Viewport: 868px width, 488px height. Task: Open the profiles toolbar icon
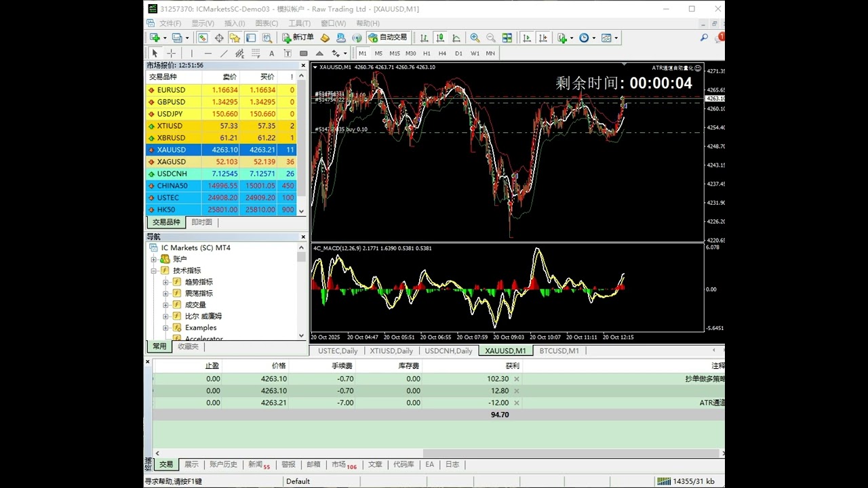click(178, 38)
